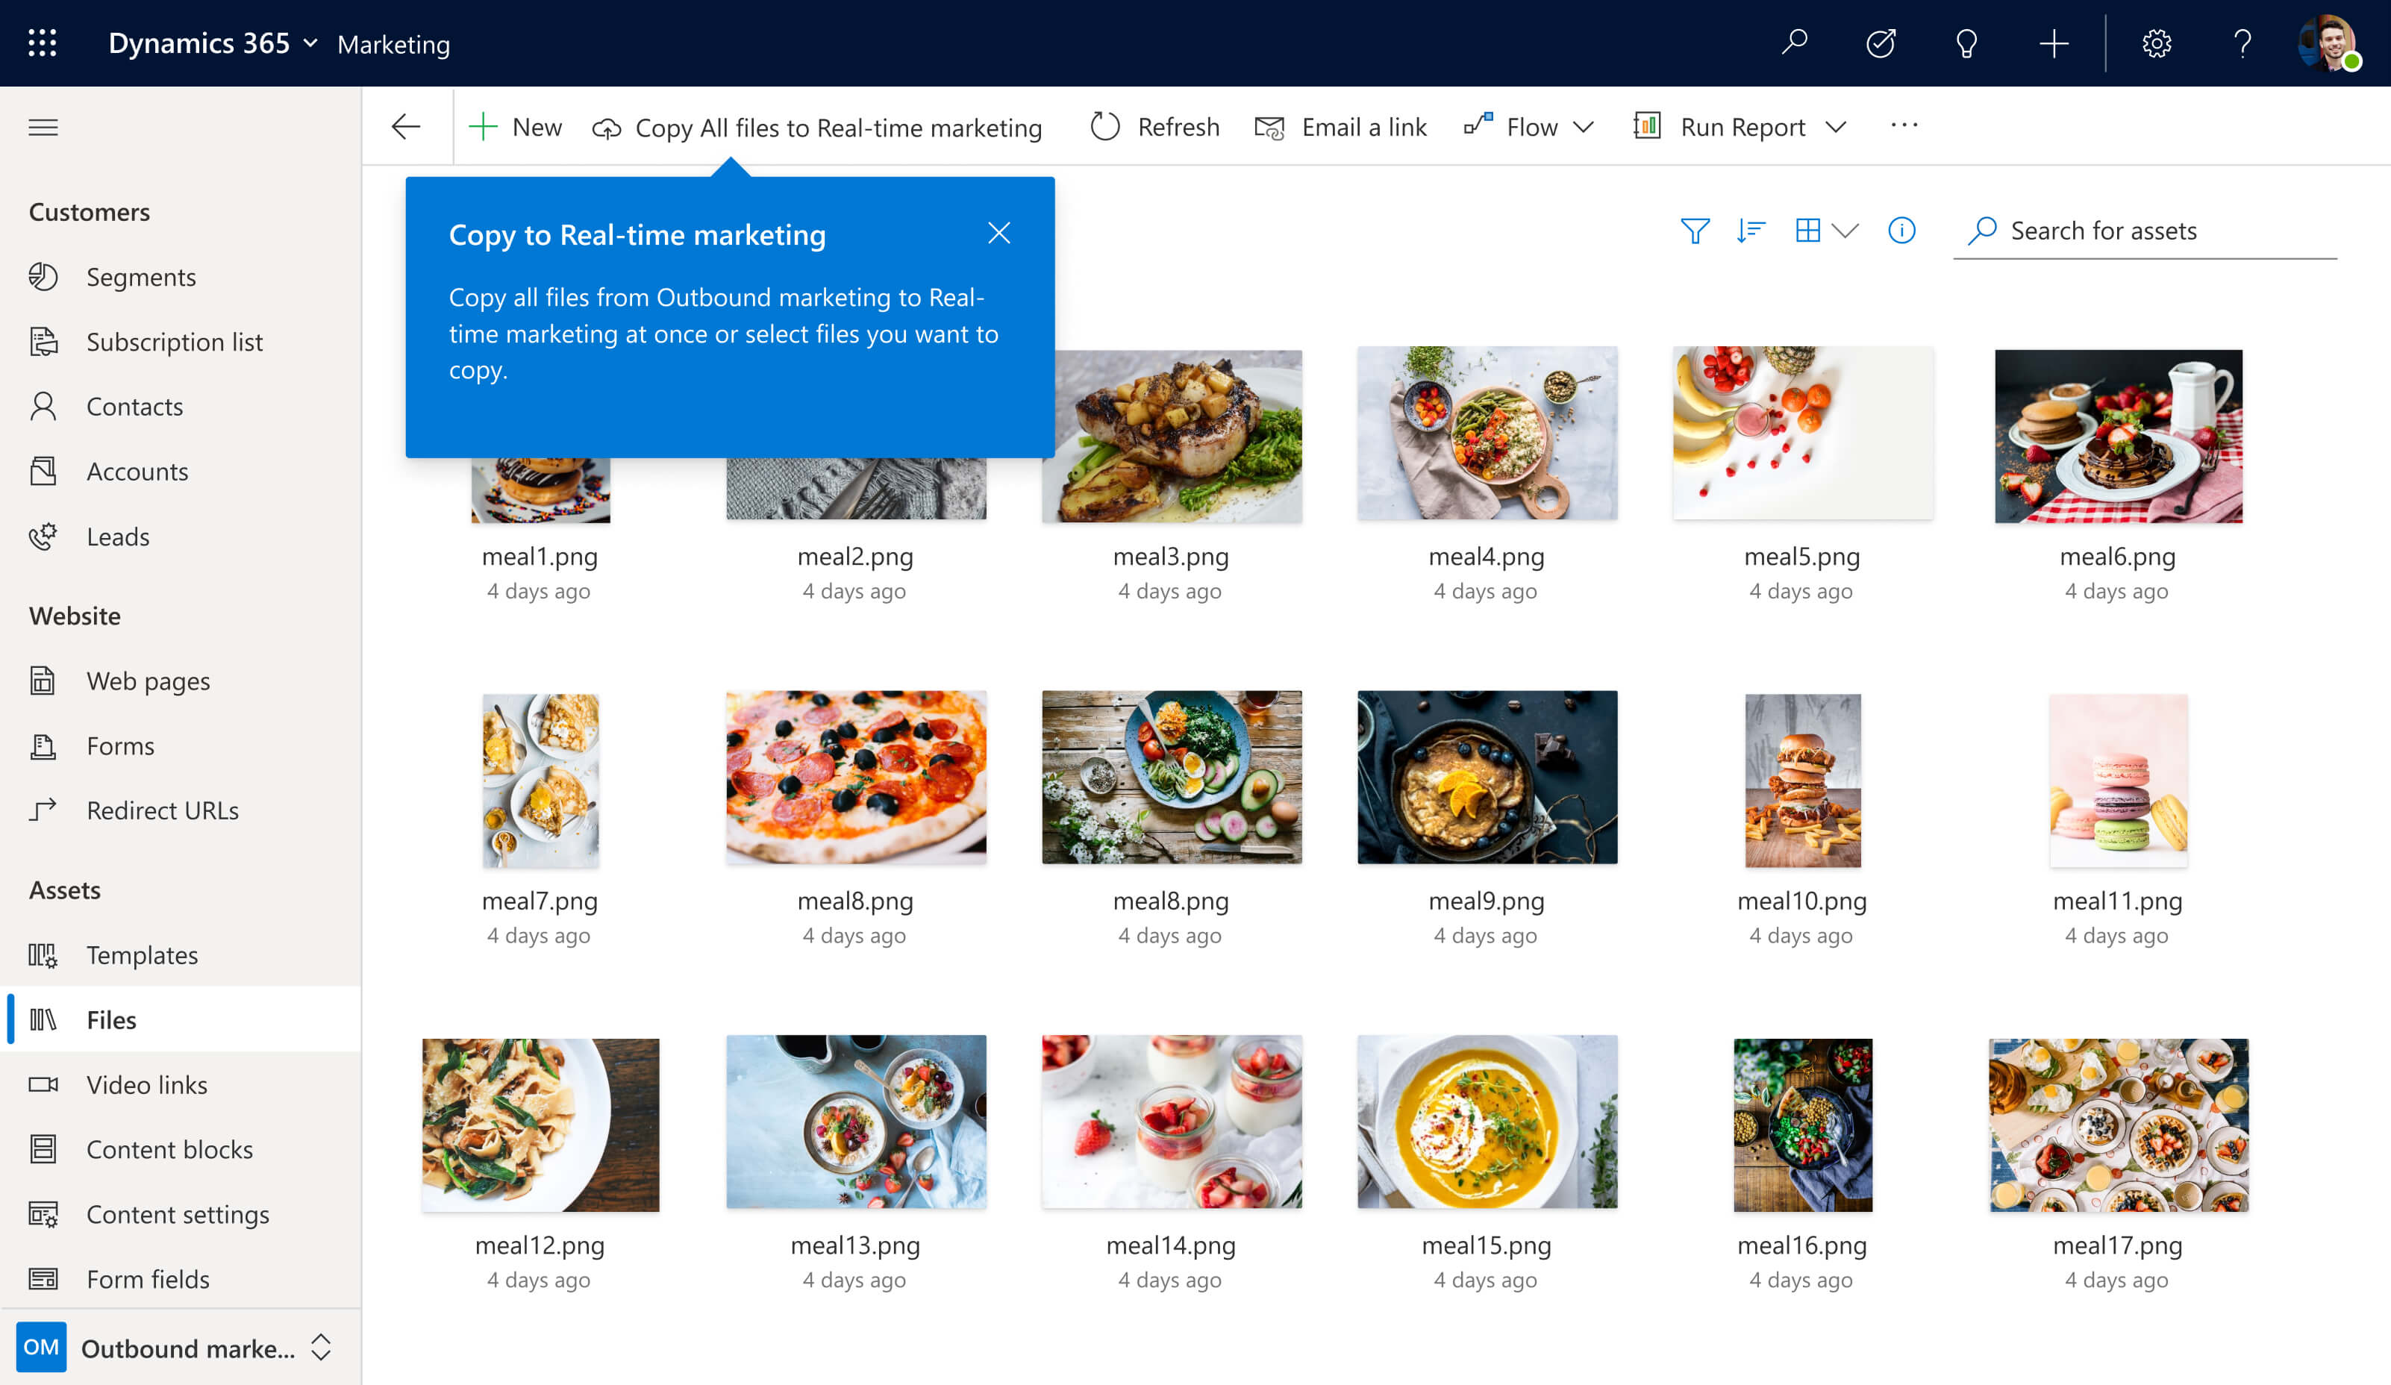
Task: Toggle grid view layout icon
Action: pos(1809,229)
